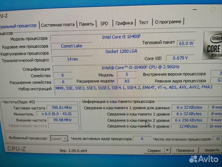The height and width of the screenshot is (167, 222).
Task: Open the О программе tab
Action: pyautogui.click(x=168, y=22)
